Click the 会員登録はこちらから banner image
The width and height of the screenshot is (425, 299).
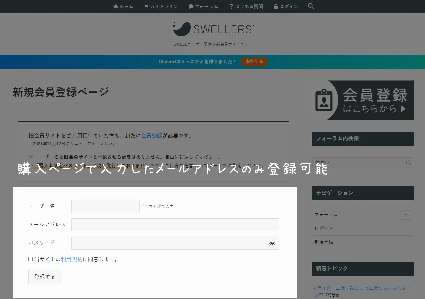pyautogui.click(x=364, y=100)
